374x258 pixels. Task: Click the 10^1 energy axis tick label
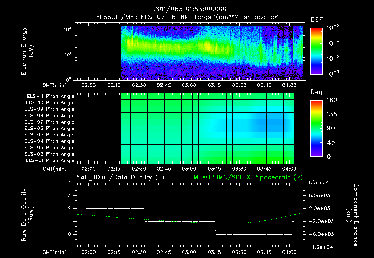tap(68, 55)
